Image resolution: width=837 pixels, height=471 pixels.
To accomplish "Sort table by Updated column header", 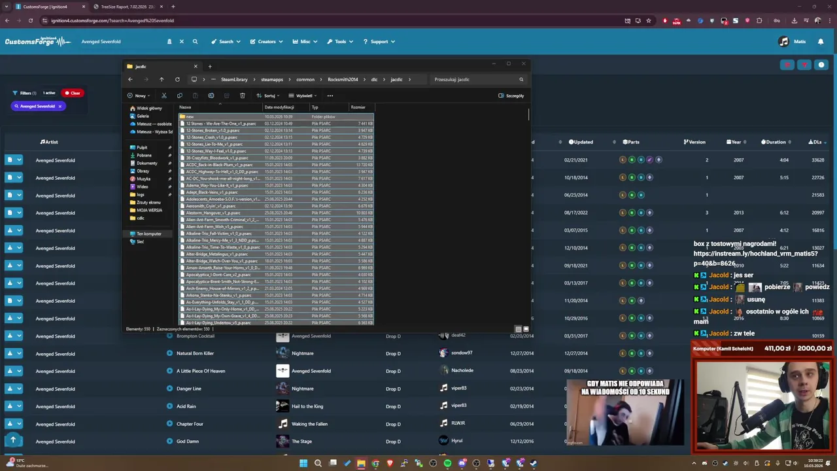I will pos(581,142).
